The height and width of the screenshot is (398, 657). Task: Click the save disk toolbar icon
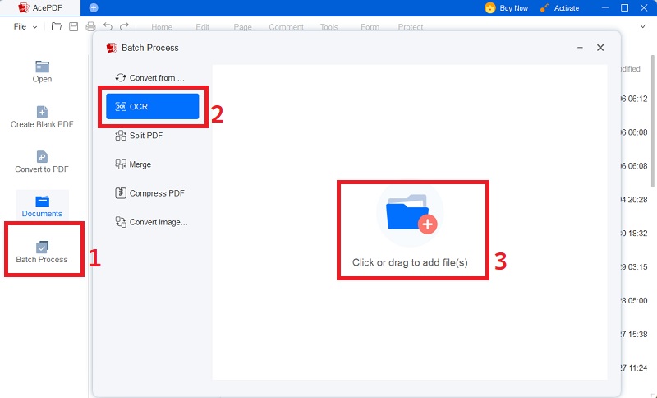[73, 27]
